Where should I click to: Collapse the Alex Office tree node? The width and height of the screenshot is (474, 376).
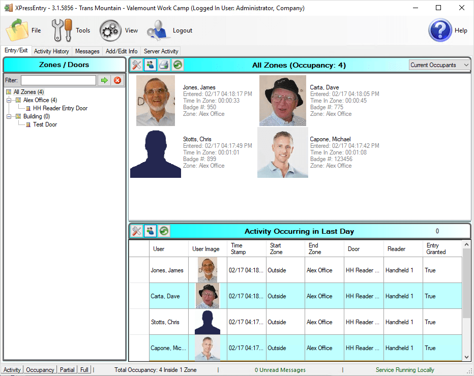9,100
